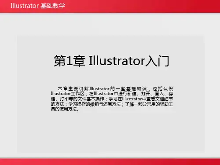The width and height of the screenshot is (220, 165).
Task: Click the line starting "储、打印等的文件"
Action: 112,99
